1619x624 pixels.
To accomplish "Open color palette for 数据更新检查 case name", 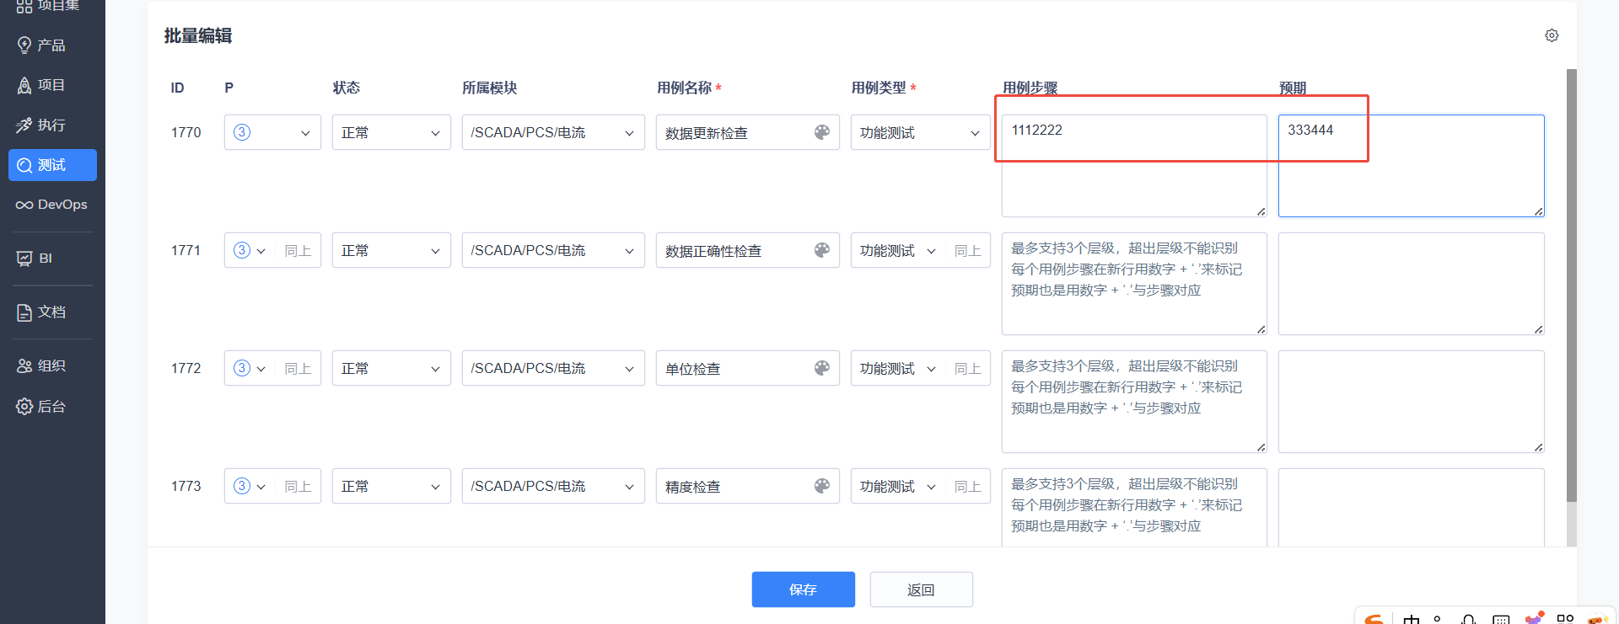I will point(822,132).
